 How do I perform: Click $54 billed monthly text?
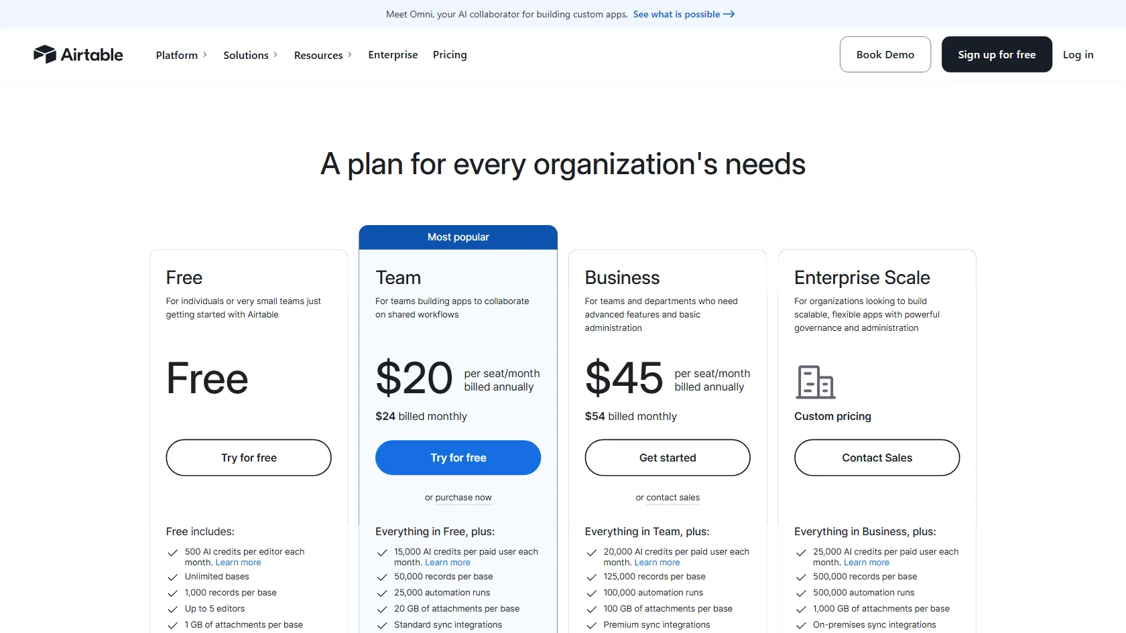631,416
